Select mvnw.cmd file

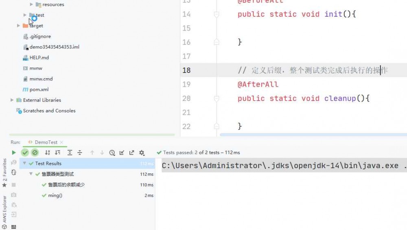41,79
